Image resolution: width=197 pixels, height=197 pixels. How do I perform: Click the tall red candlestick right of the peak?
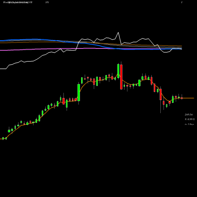coord(121,77)
